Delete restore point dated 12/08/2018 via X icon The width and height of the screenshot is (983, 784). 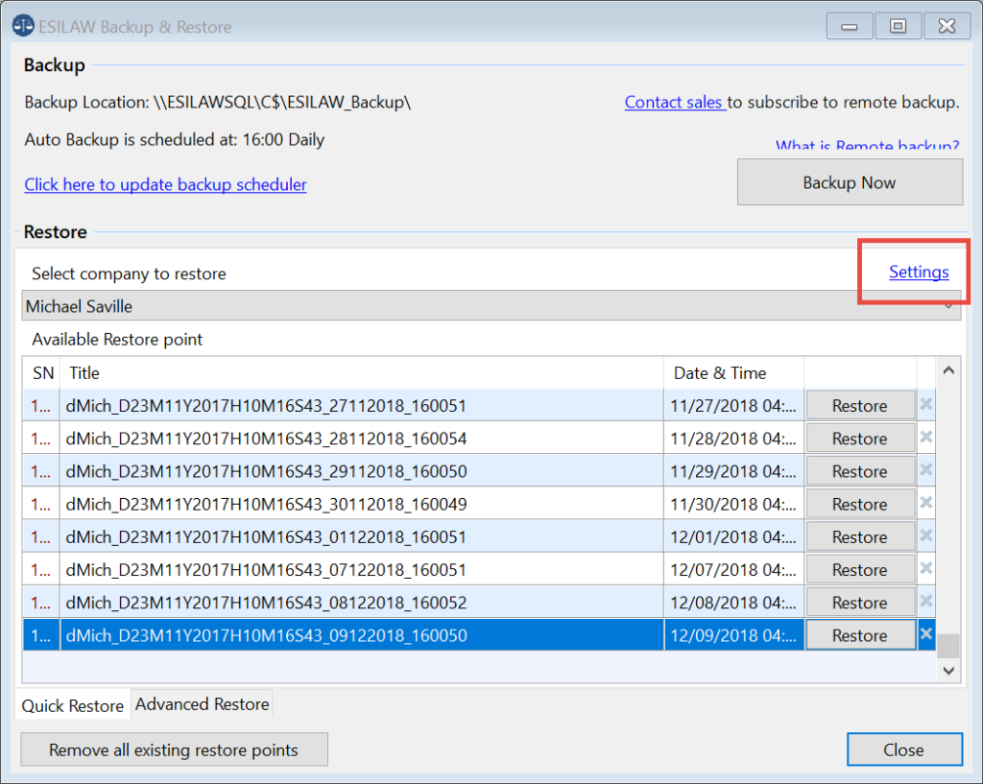pos(926,601)
